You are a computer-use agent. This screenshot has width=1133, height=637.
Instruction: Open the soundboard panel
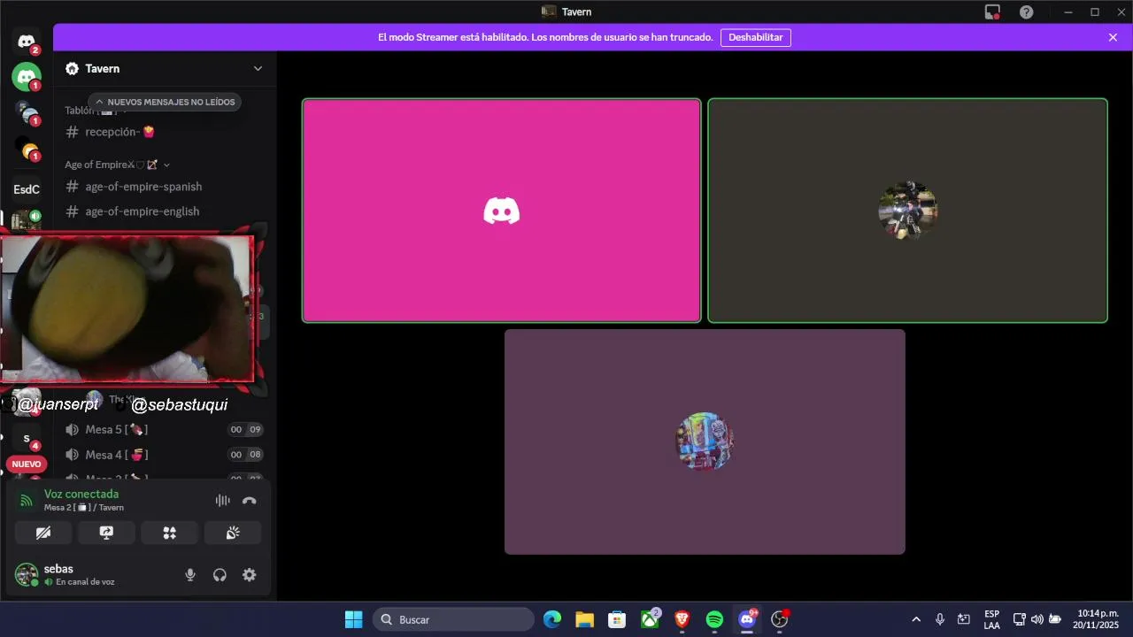(x=233, y=533)
